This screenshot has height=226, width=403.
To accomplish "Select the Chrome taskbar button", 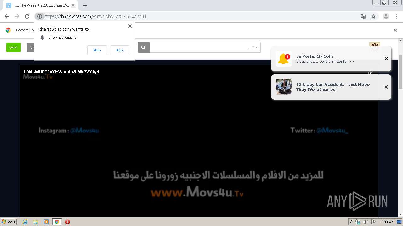I will [x=57, y=222].
